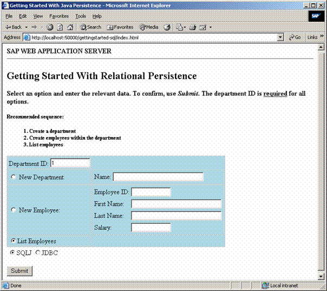This screenshot has height=291, width=327.
Task: Click the Back navigation arrow
Action: click(13, 27)
